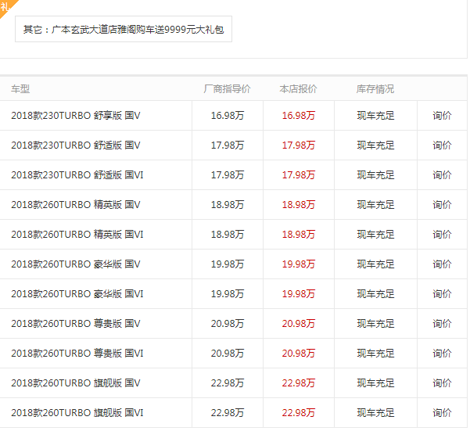The width and height of the screenshot is (470, 431).
Task: Click 询价 for 260TURBO 豪华版 国VI
Action: click(x=442, y=294)
